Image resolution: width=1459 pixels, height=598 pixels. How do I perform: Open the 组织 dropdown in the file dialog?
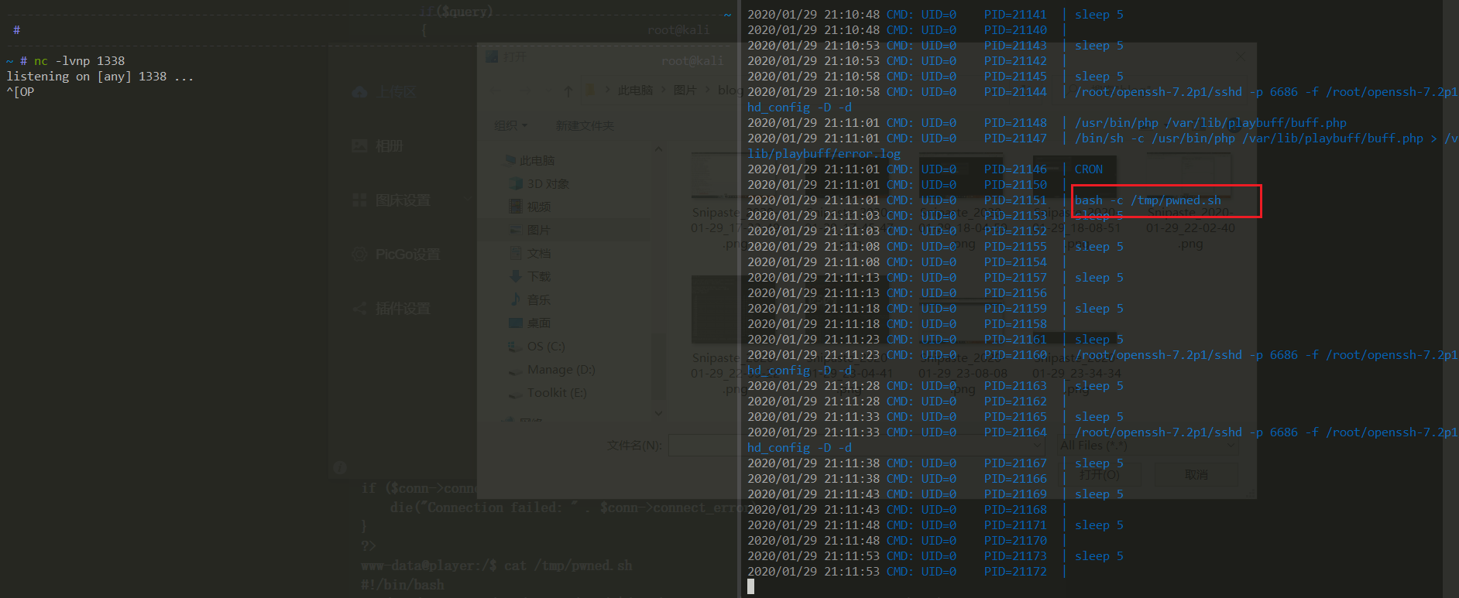point(510,125)
